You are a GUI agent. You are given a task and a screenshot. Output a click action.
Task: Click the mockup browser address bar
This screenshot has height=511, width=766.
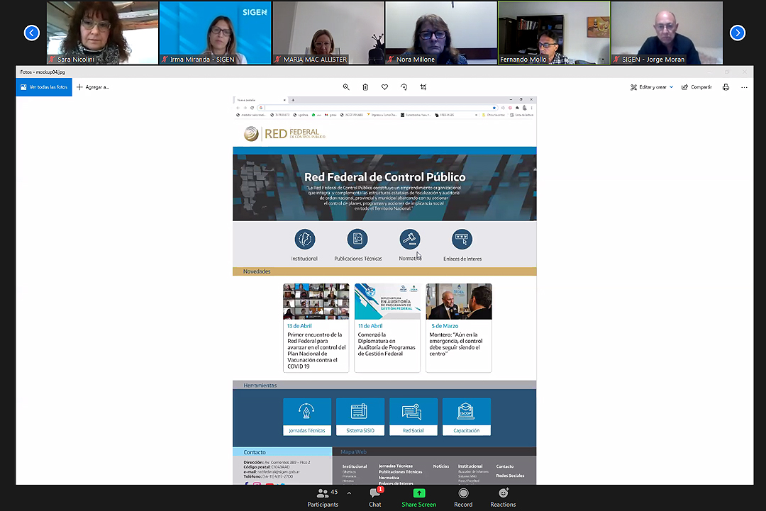(x=379, y=107)
